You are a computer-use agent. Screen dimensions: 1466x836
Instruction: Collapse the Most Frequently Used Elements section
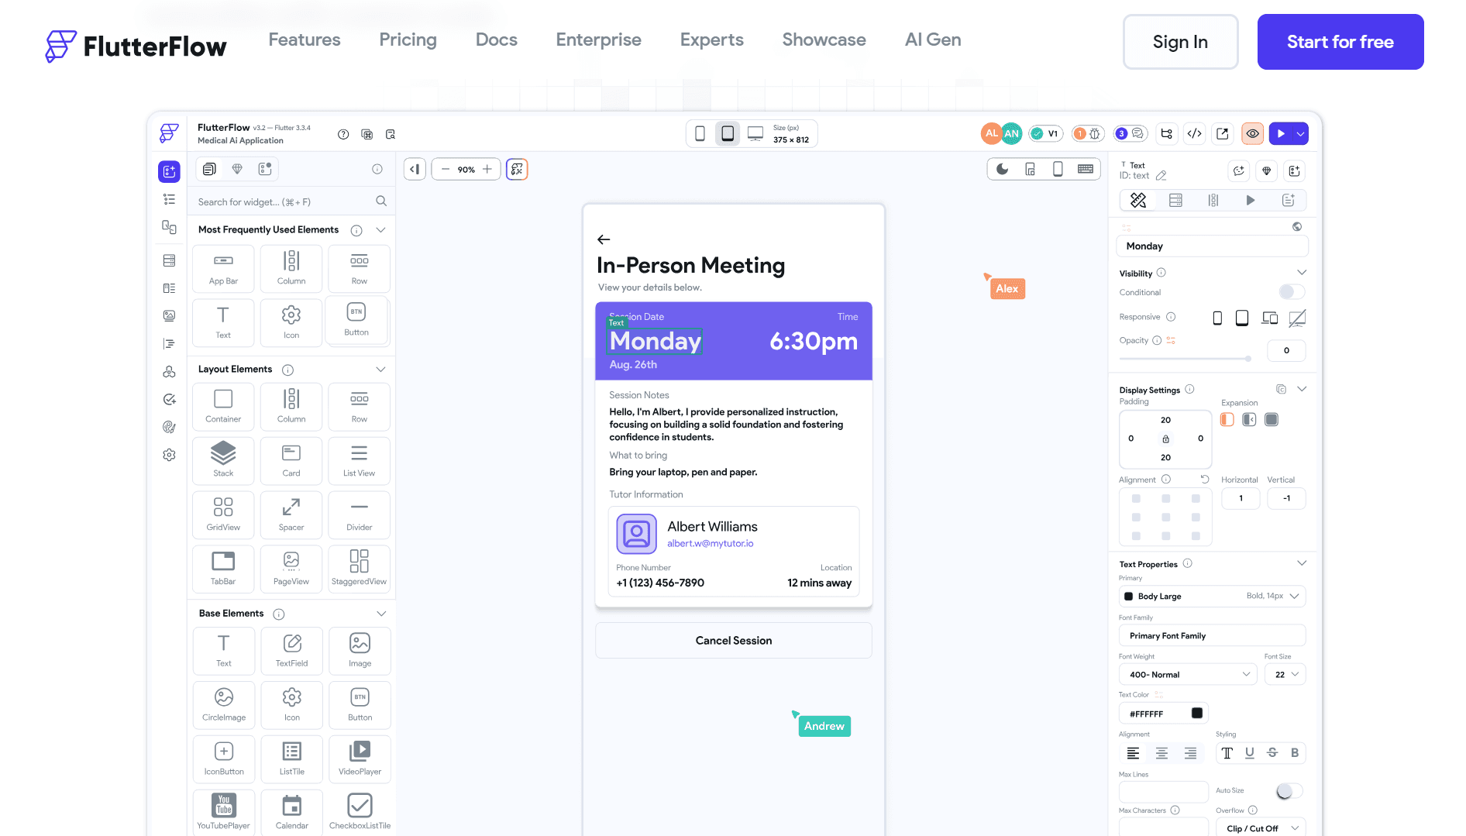[380, 229]
